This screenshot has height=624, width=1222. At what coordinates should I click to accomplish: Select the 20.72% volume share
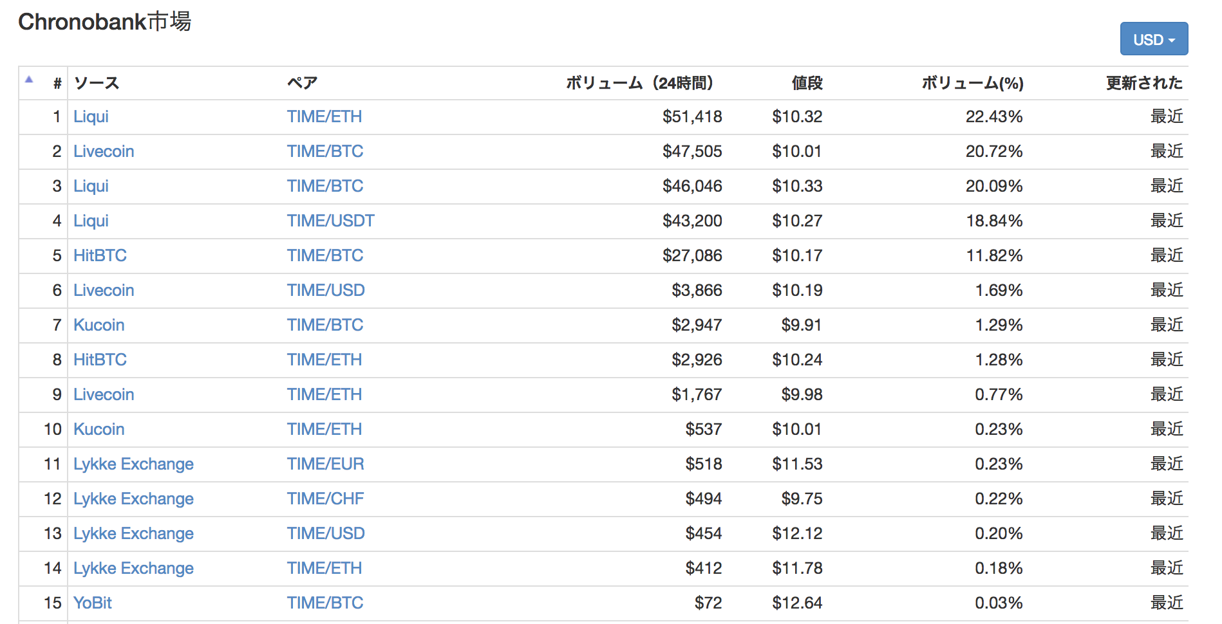(994, 151)
